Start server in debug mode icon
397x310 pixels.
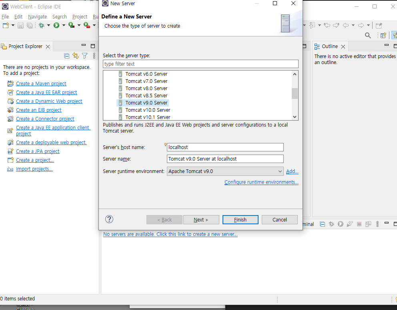[x=331, y=224]
